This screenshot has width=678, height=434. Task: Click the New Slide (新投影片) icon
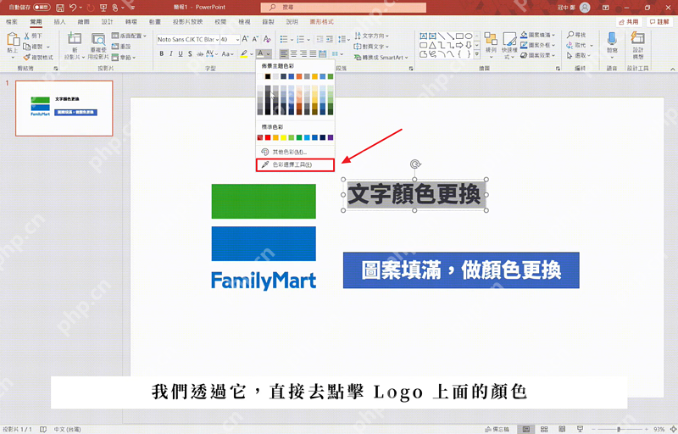[75, 39]
